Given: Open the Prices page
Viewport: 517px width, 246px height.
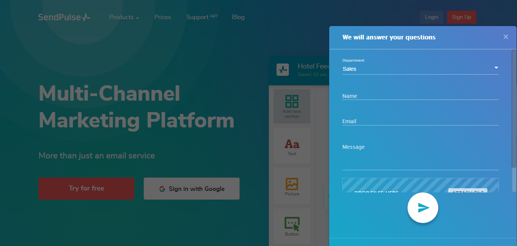Looking at the screenshot, I should 162,17.
